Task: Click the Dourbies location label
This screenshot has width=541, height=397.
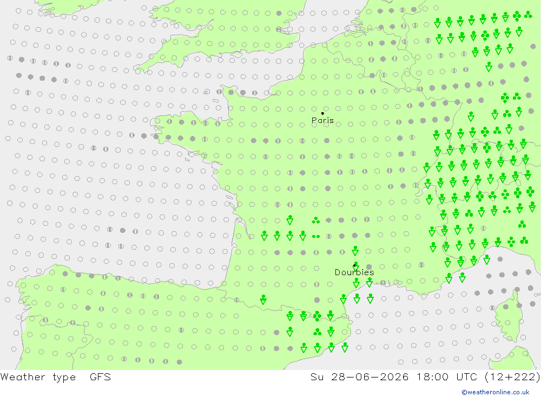Action: click(x=354, y=272)
